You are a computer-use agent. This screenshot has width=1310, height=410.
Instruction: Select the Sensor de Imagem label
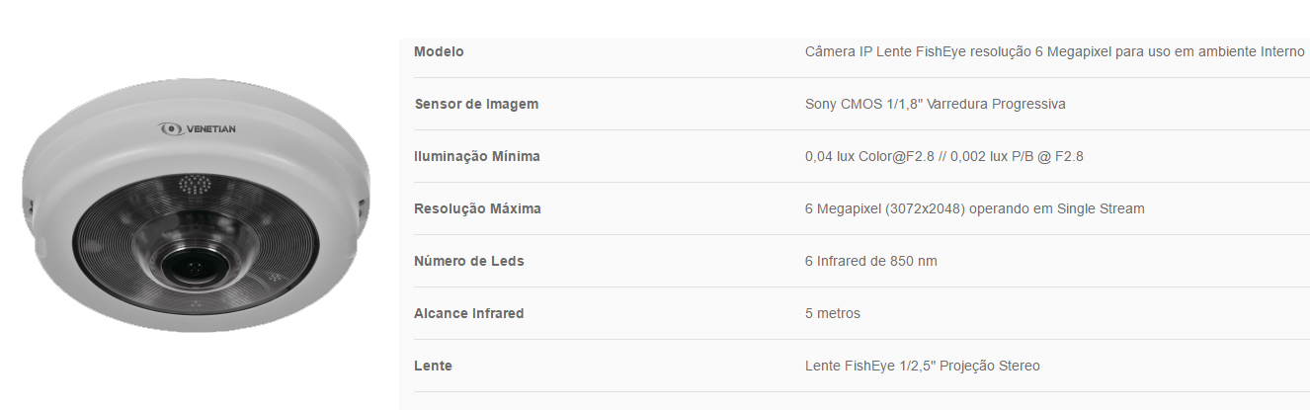(x=476, y=104)
